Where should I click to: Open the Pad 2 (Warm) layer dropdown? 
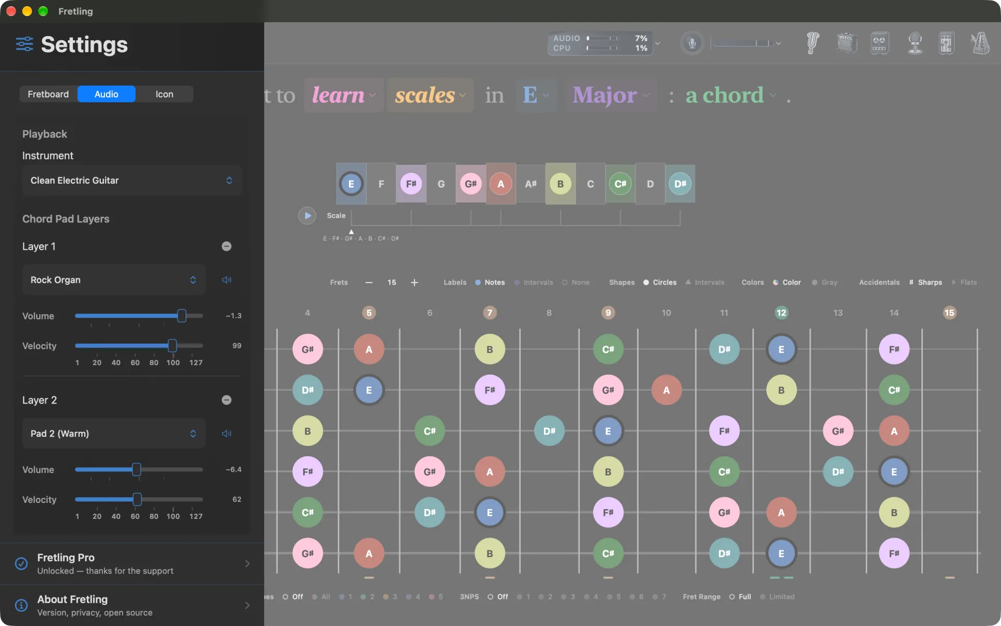coord(114,434)
